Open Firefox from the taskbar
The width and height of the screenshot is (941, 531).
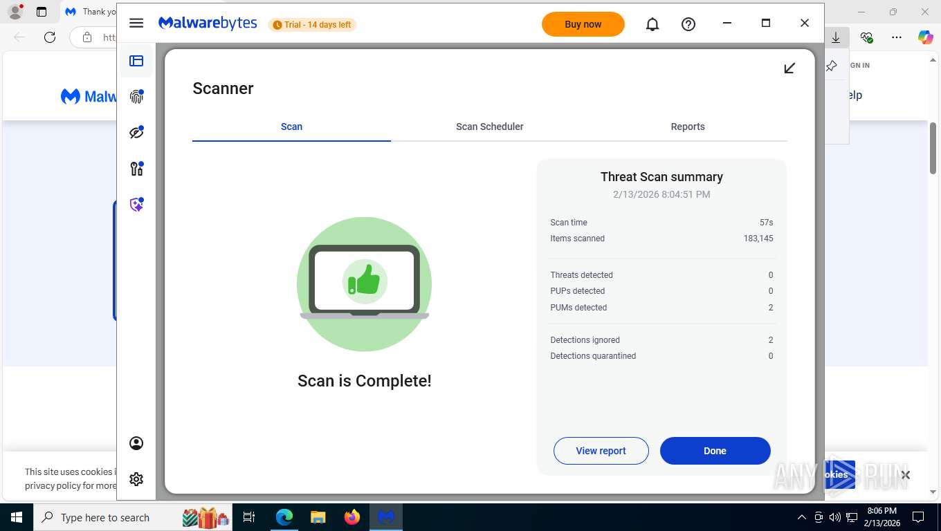click(352, 517)
